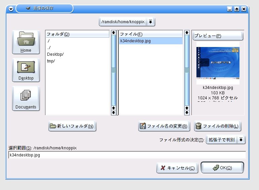This screenshot has width=259, height=190.
Task: Click the bottom down arrow of the file scrollbar
Action: (x=187, y=113)
